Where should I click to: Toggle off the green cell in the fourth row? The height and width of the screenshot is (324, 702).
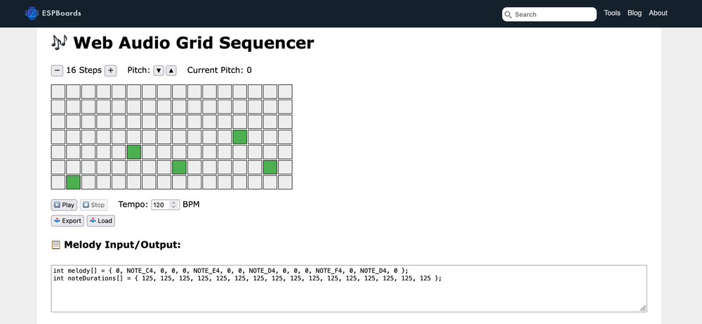point(240,137)
